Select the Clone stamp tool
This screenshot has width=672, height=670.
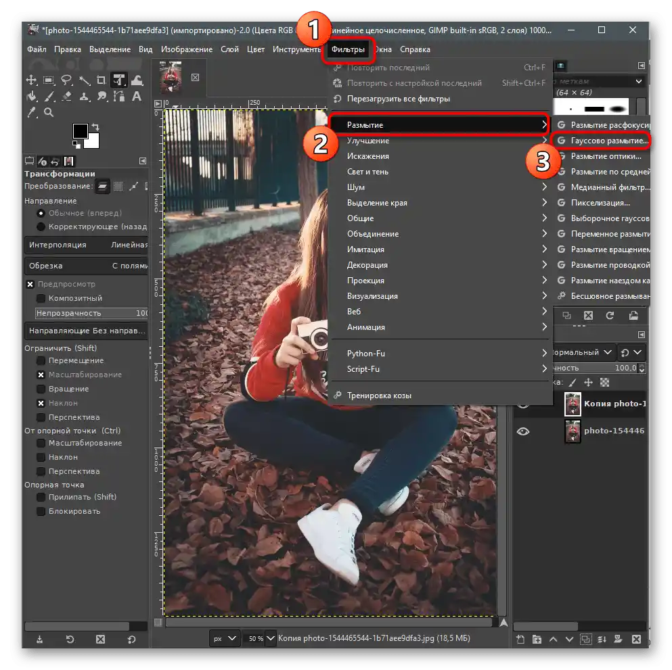pos(84,96)
